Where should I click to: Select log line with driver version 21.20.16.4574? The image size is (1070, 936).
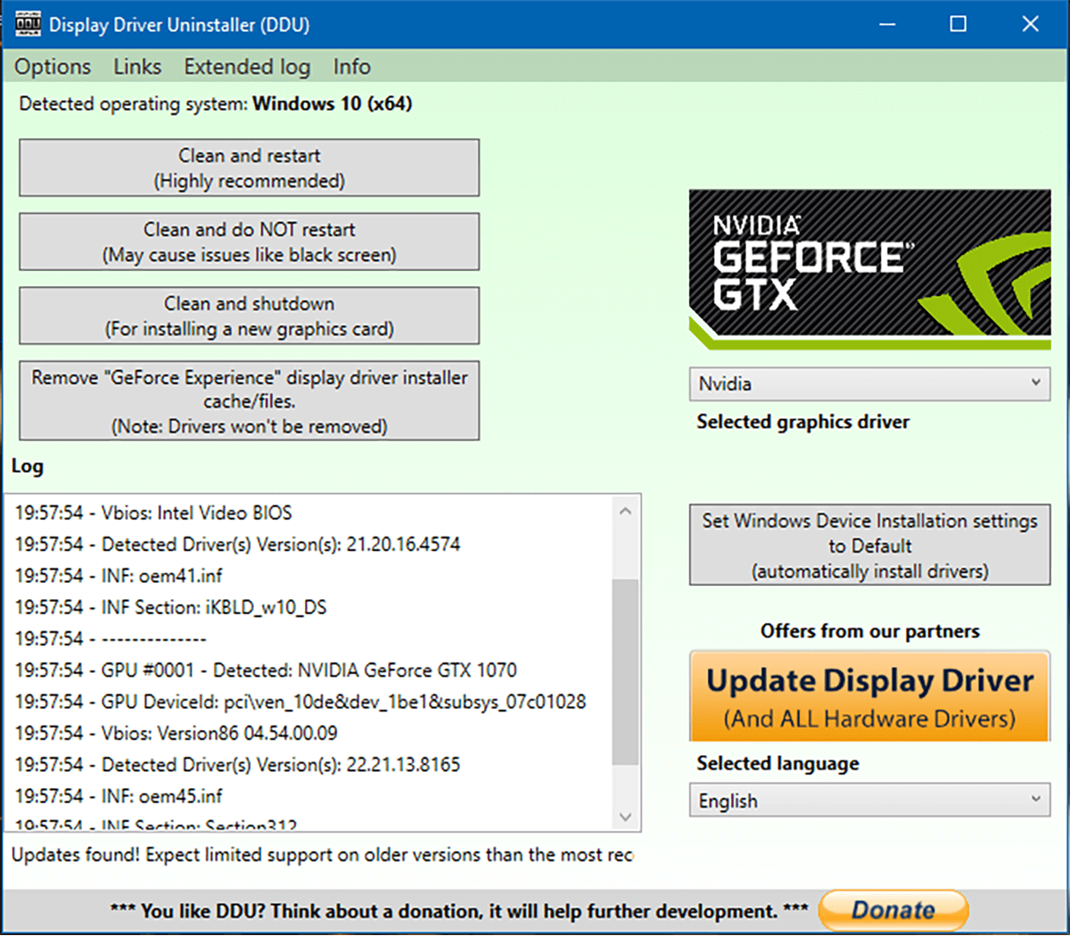[x=237, y=544]
